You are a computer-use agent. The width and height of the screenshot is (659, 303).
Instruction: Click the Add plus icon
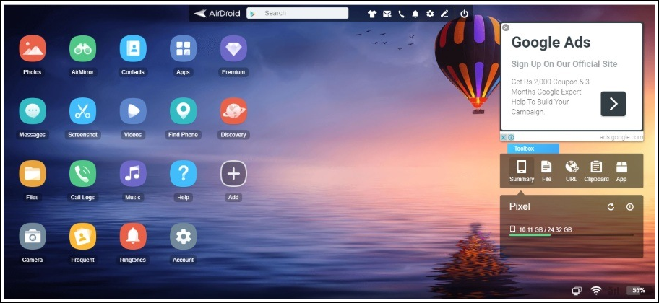(x=233, y=173)
